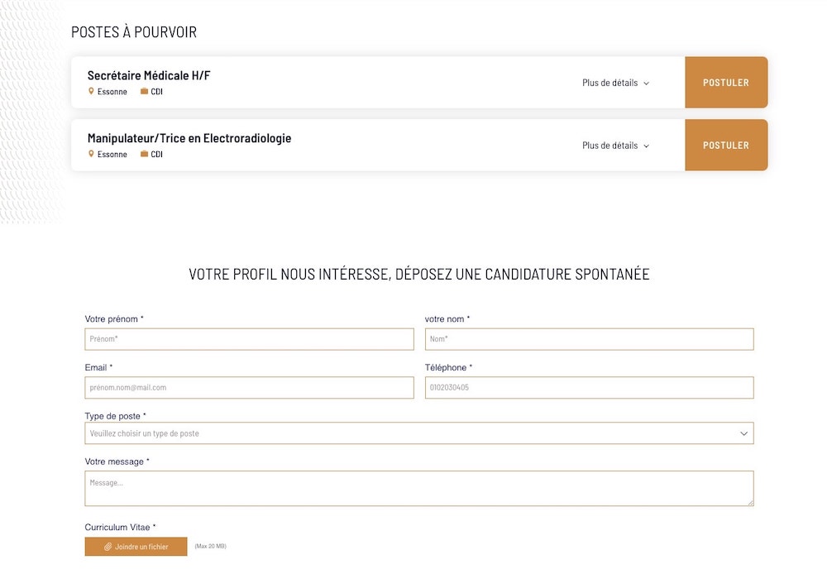The height and width of the screenshot is (569, 827).
Task: Expand Plus de détails for Secrétaire Médicale
Action: 615,83
